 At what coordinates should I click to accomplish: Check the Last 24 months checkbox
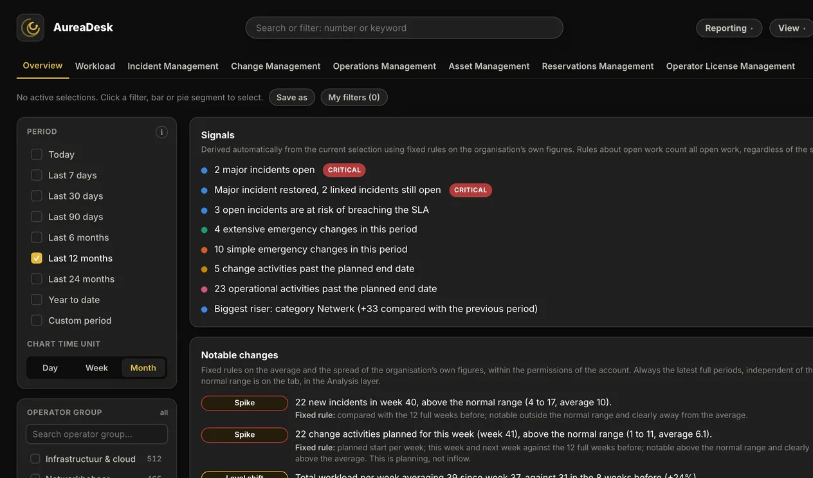pyautogui.click(x=37, y=279)
